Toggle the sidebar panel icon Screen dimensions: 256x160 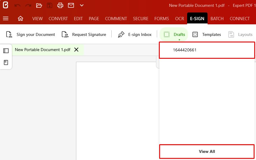(x=6, y=51)
